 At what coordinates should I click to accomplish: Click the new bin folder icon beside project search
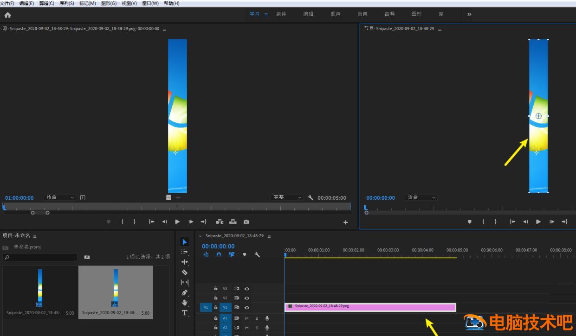pos(87,257)
